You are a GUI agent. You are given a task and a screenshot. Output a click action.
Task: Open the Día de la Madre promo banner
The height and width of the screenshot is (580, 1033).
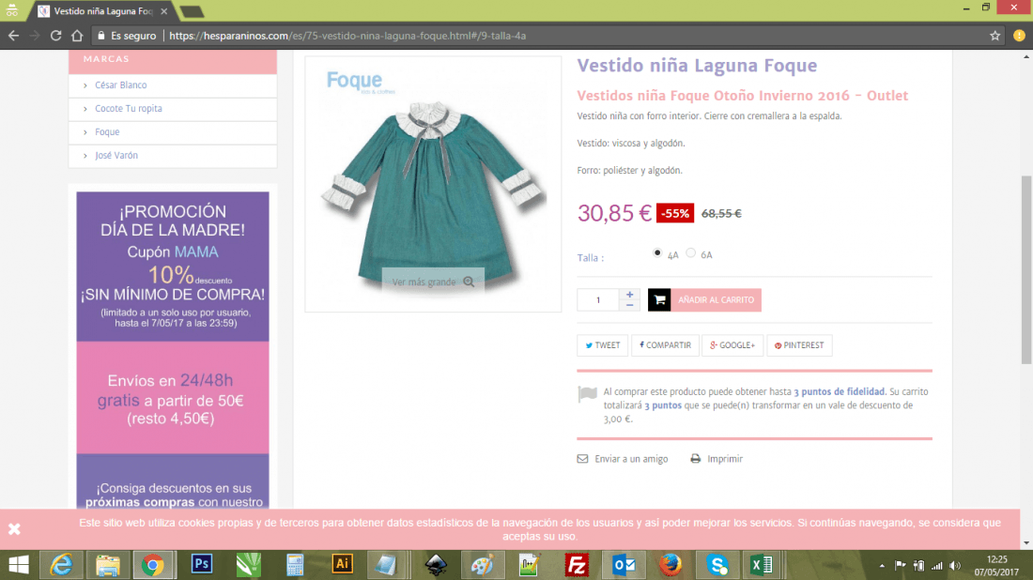click(173, 266)
